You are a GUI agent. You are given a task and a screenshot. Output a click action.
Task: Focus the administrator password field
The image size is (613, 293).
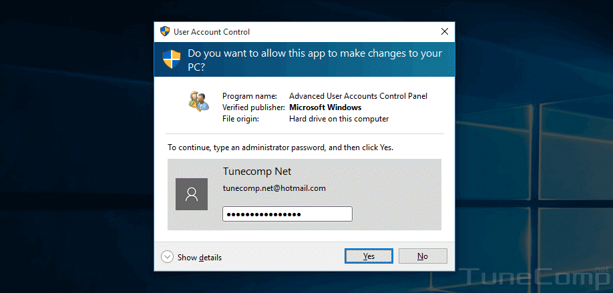tap(287, 214)
